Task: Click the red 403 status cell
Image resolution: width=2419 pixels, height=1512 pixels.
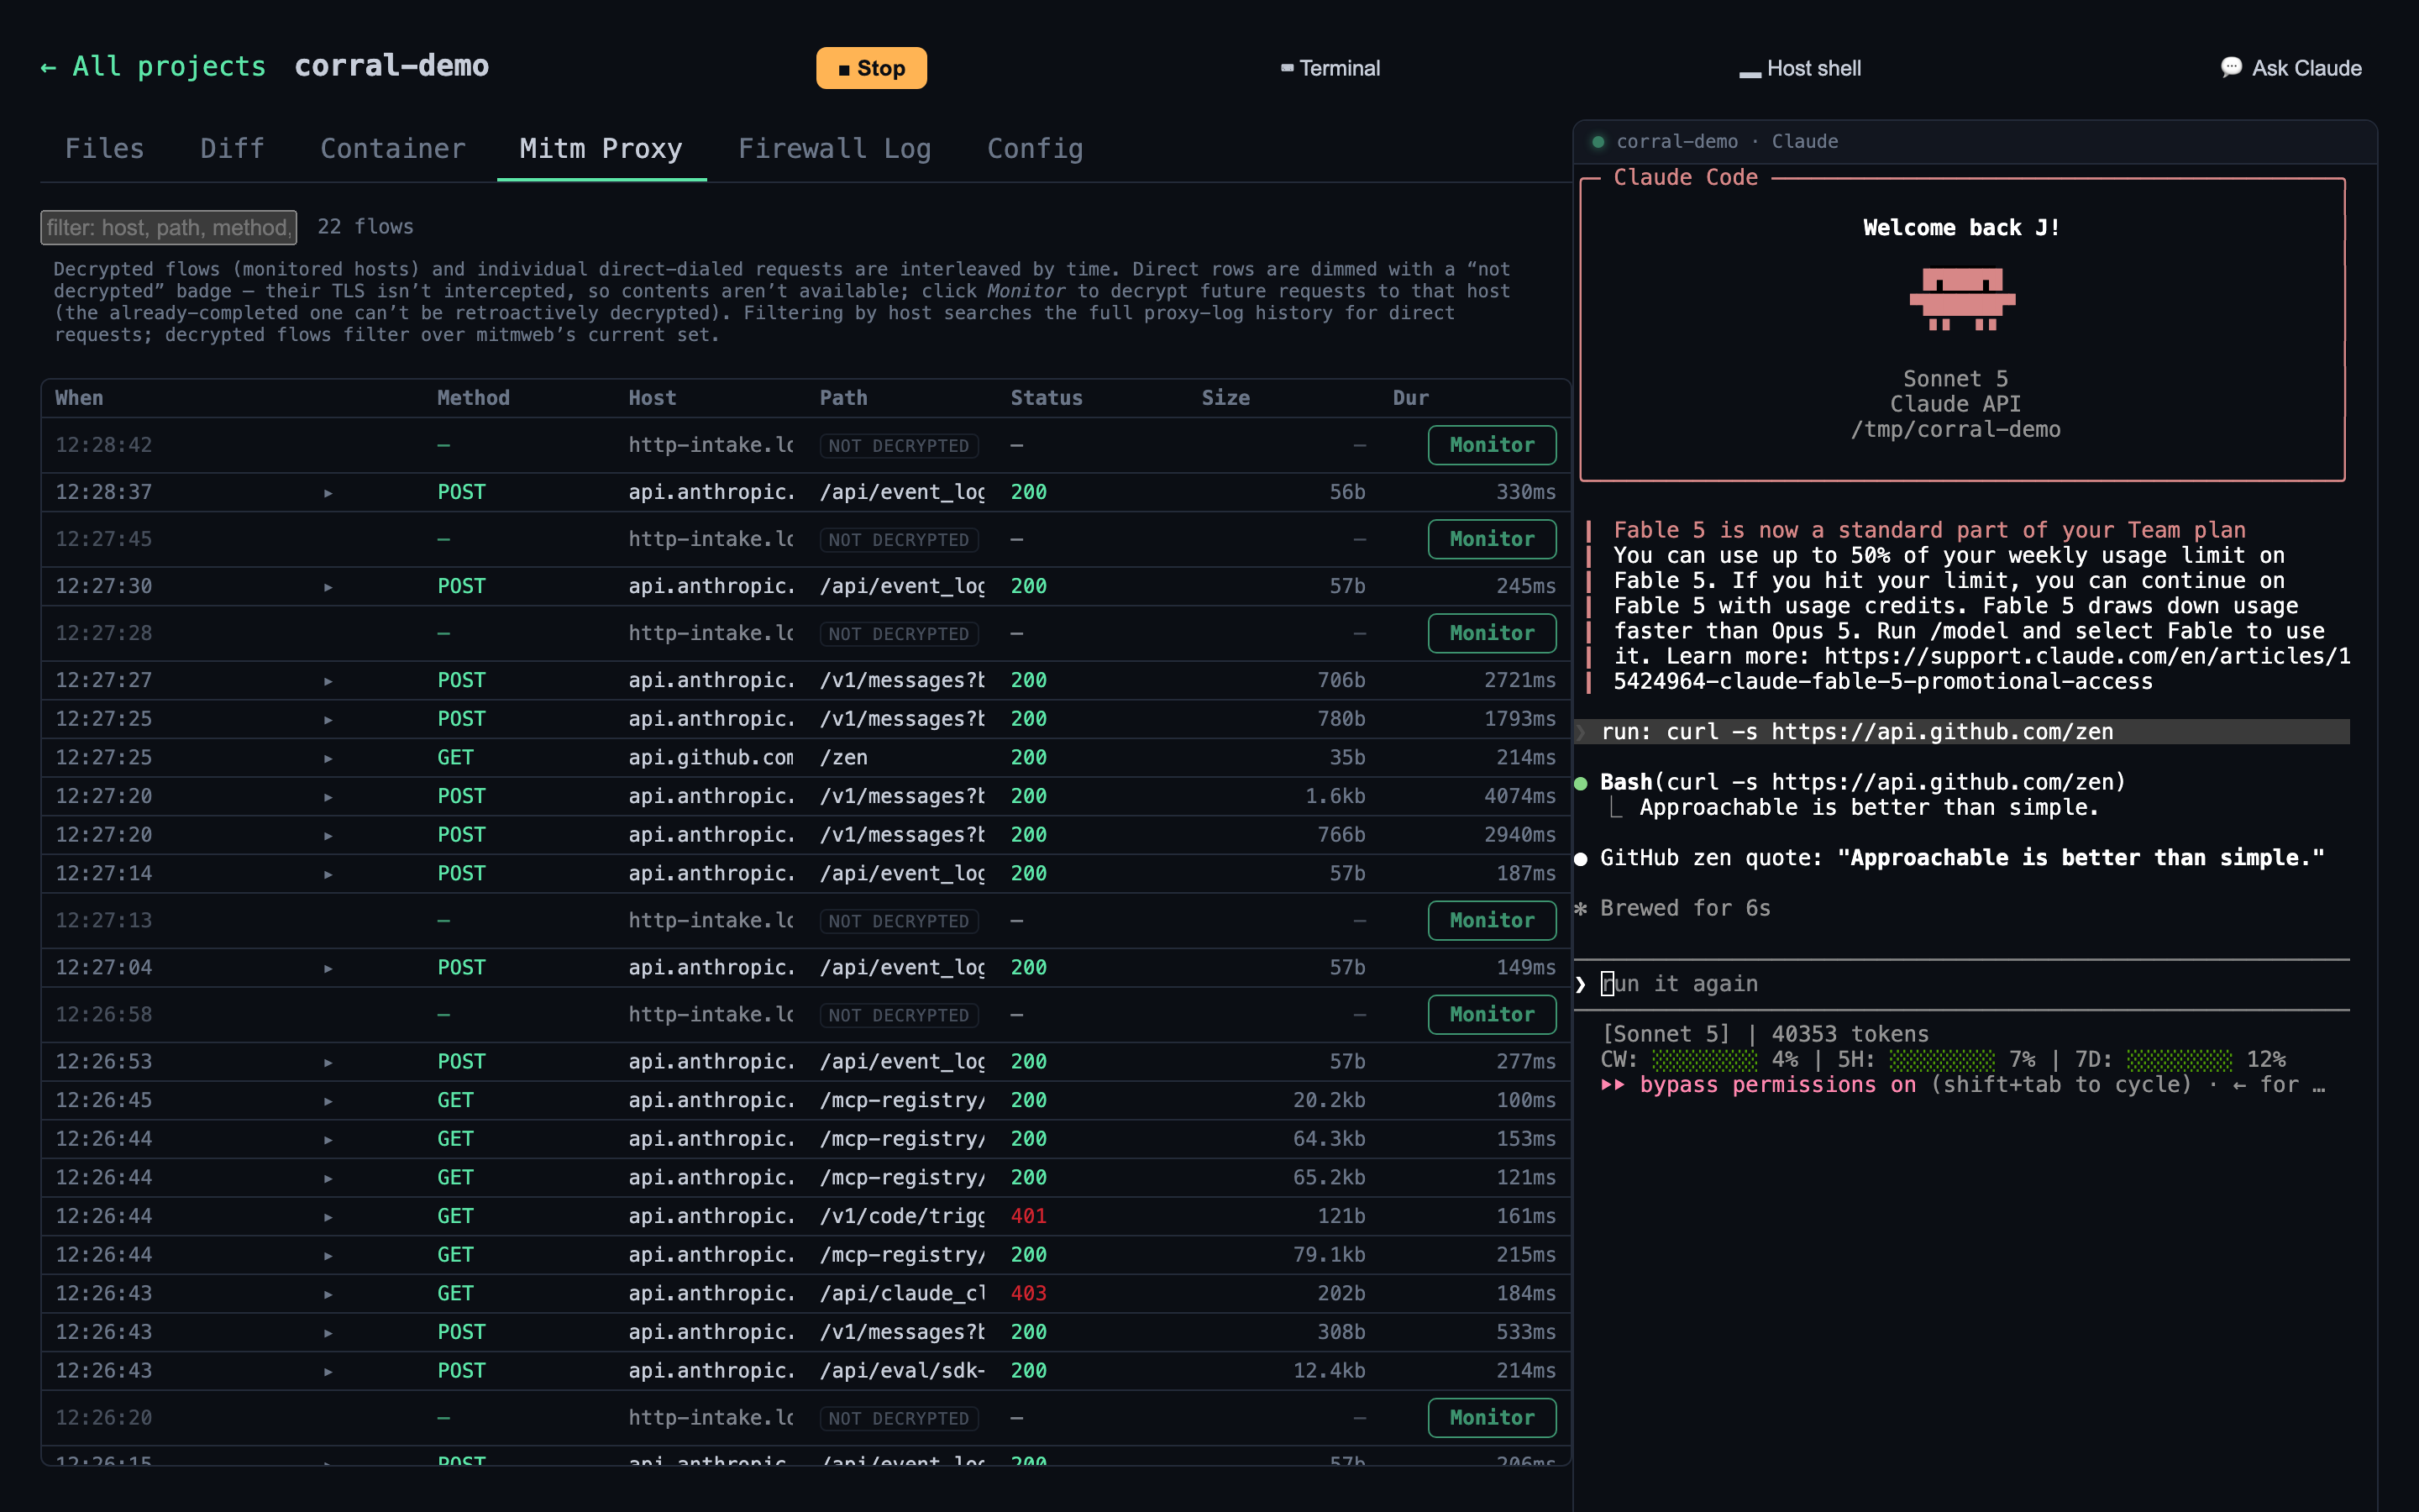Action: click(x=1029, y=1293)
